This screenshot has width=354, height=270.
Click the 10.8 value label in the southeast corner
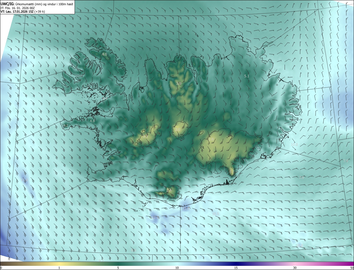coord(300,245)
